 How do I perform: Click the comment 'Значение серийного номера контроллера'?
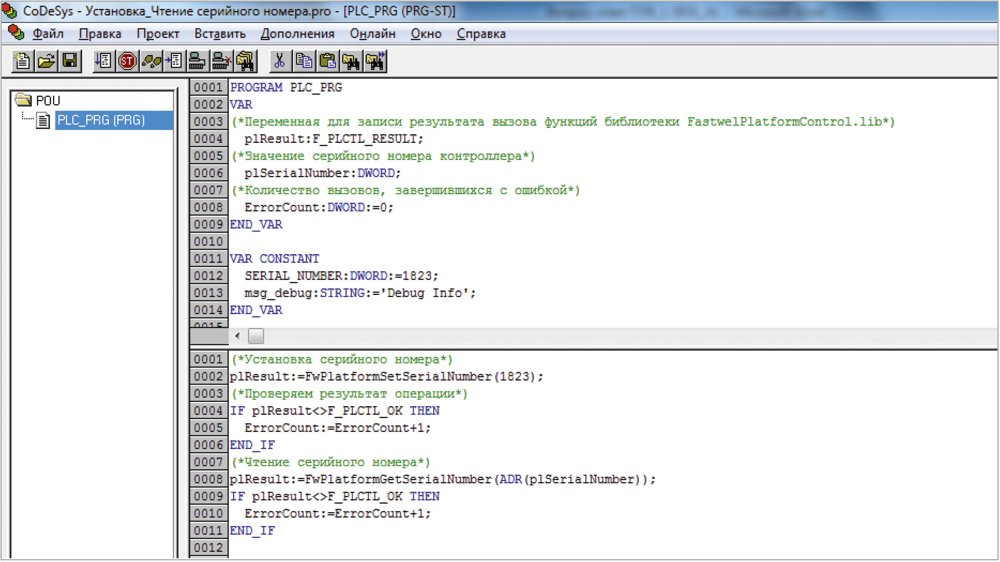383,156
